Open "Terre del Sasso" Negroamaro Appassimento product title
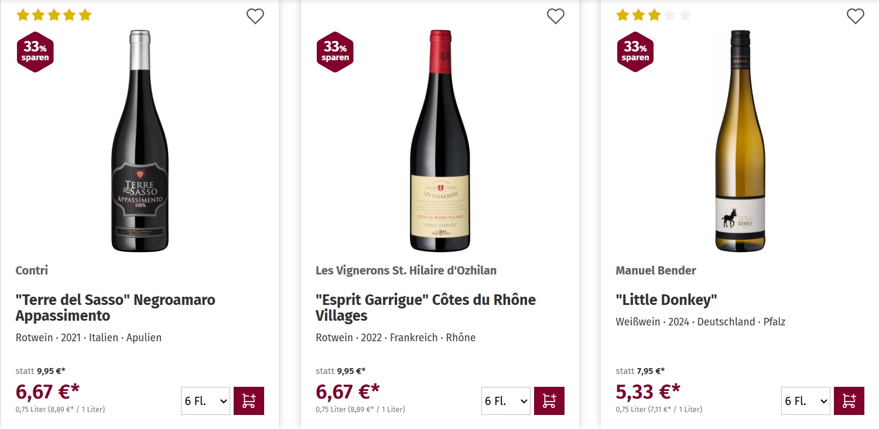879x429 pixels. click(x=115, y=308)
